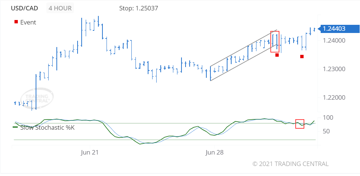Click the green Slow Stochastic legend line
The image size is (360, 176).
click(x=16, y=127)
